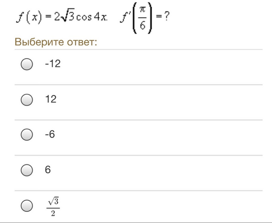
Task: Click the f(x) function definition formula
Action: [62, 17]
